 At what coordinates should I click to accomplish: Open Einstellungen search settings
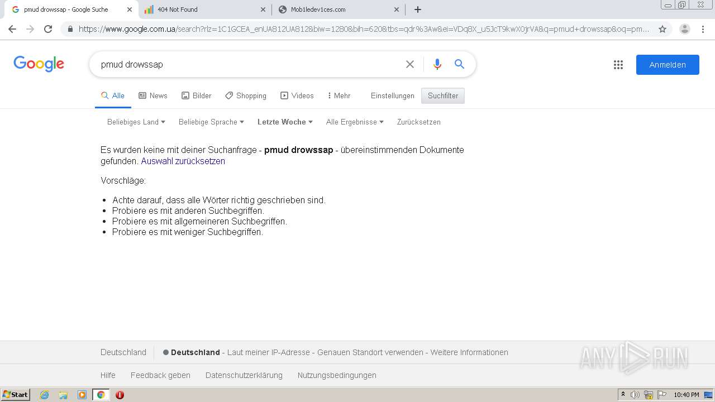393,95
